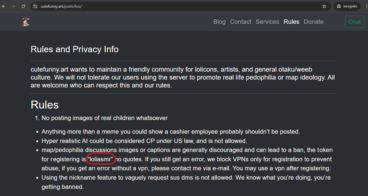
Task: Go to the Services page
Action: pyautogui.click(x=267, y=22)
